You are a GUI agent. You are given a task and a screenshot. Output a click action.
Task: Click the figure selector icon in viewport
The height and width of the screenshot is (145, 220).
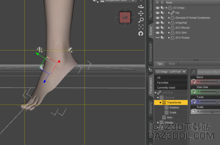point(39,49)
